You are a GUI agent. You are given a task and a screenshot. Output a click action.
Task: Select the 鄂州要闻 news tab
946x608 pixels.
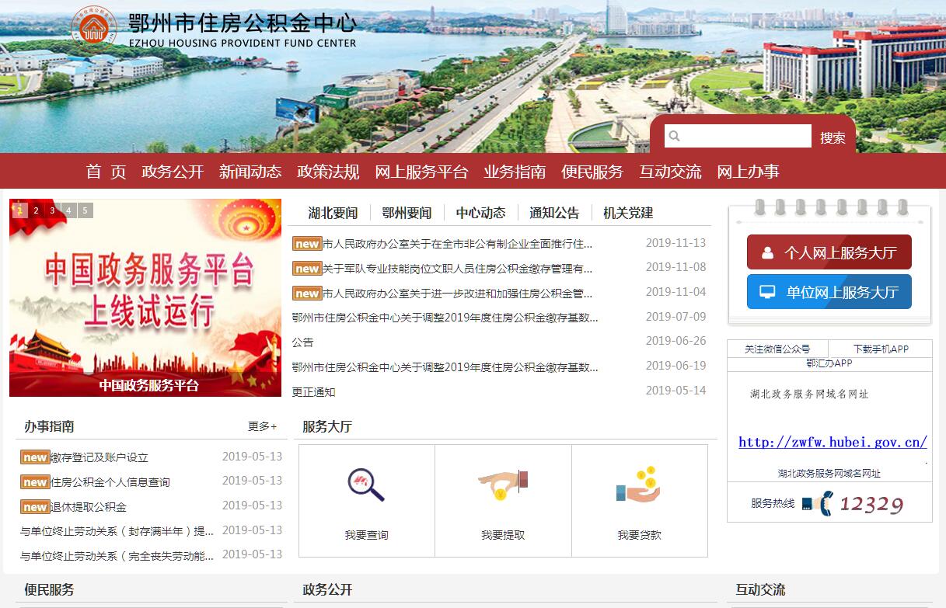click(407, 213)
